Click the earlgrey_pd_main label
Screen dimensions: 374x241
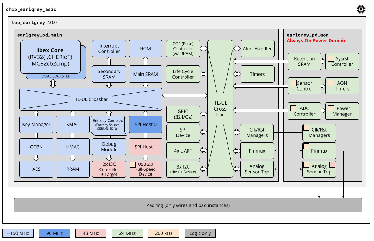point(39,35)
